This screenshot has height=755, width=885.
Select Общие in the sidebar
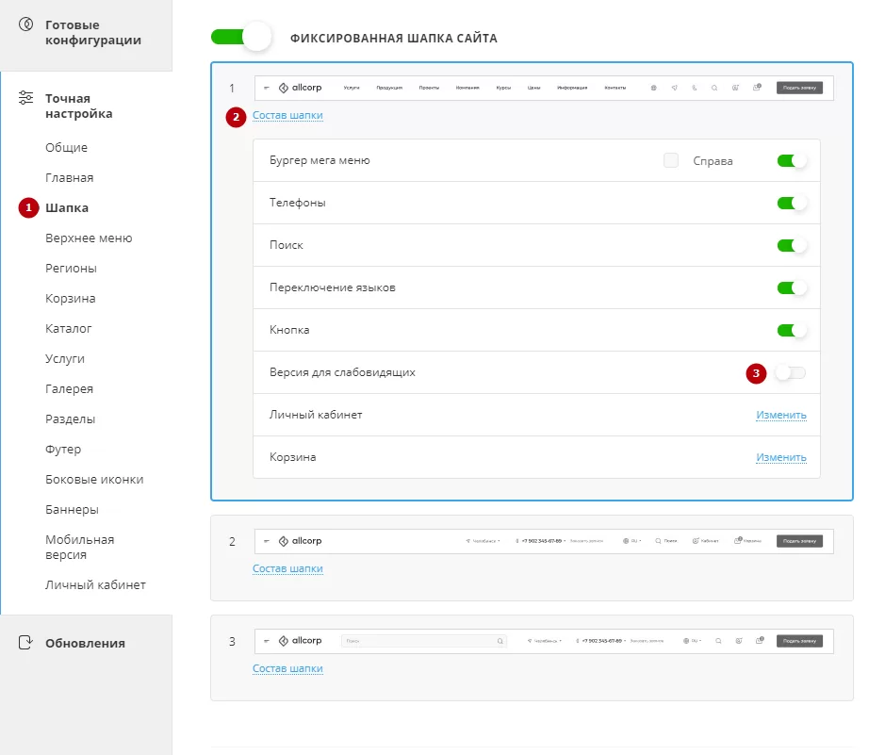(67, 147)
